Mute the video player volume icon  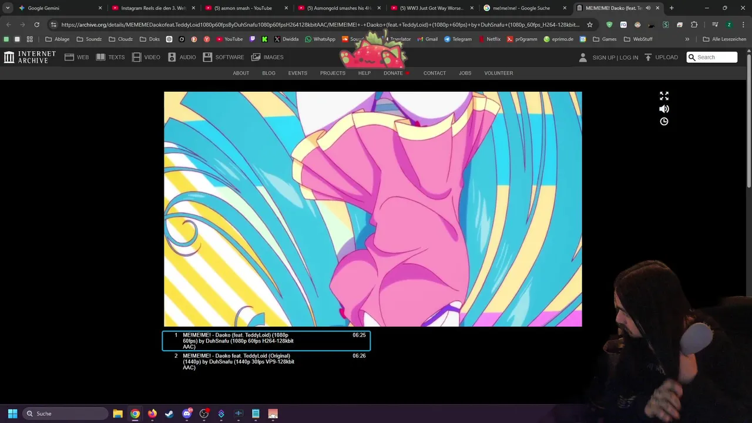pos(664,109)
